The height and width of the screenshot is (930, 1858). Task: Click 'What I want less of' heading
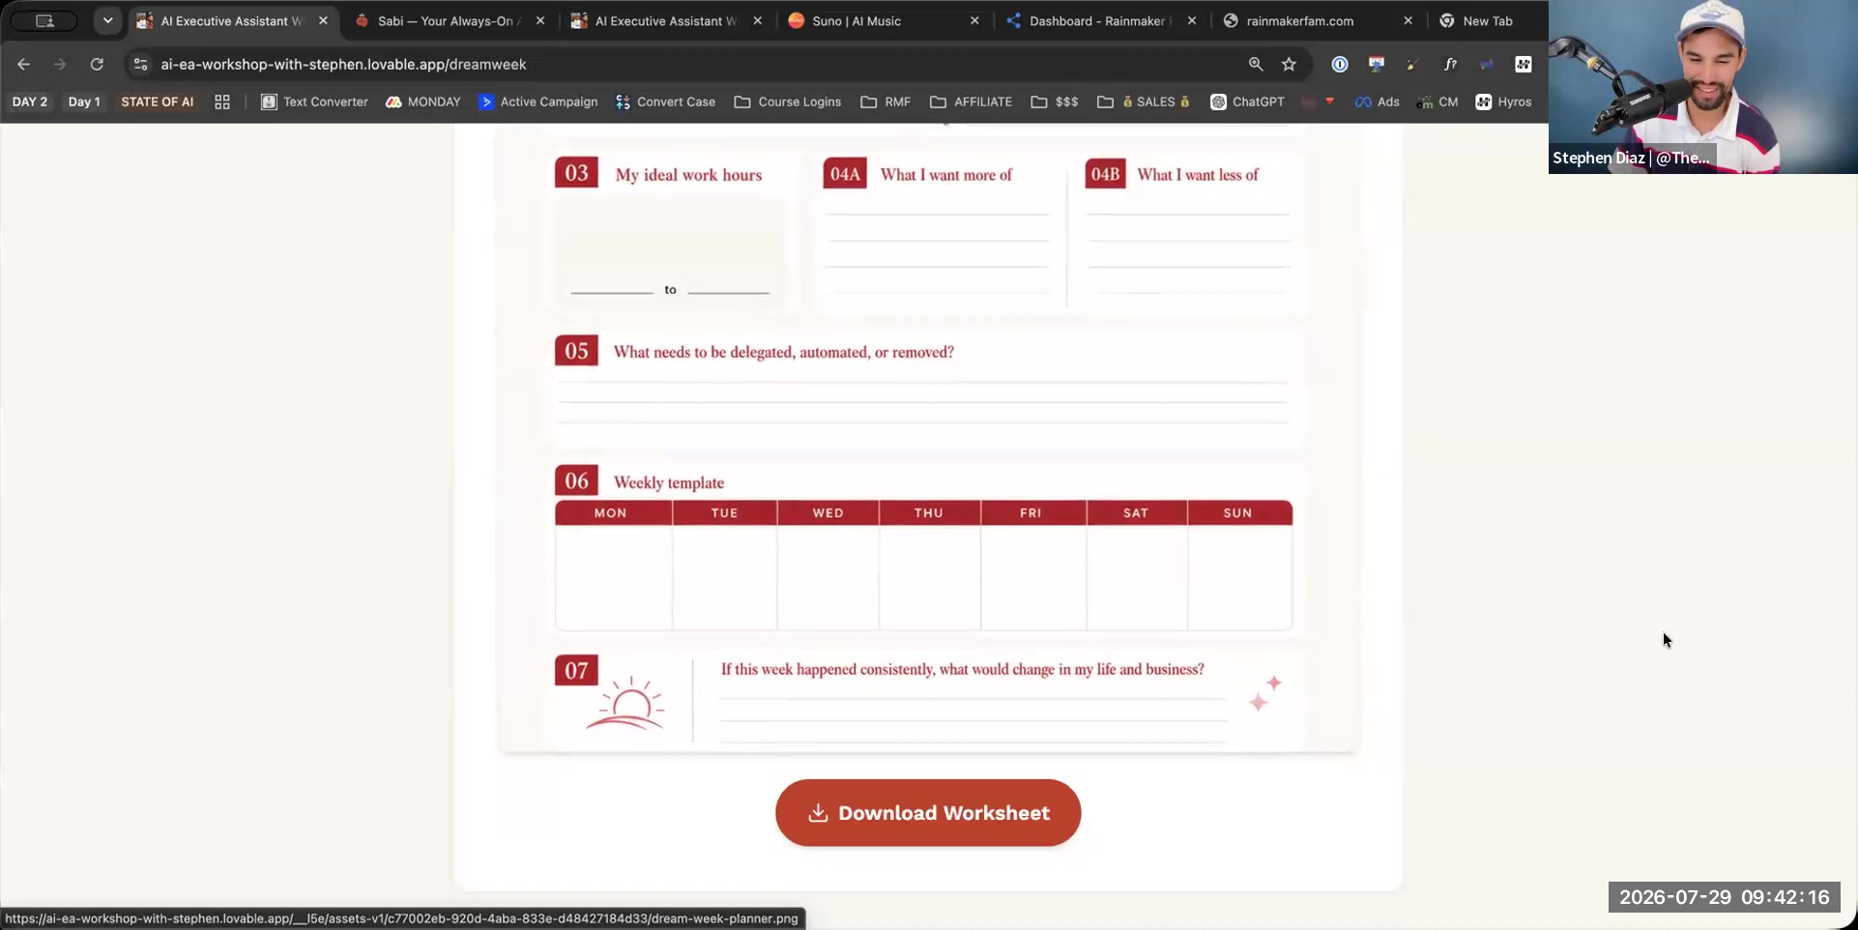(x=1198, y=175)
